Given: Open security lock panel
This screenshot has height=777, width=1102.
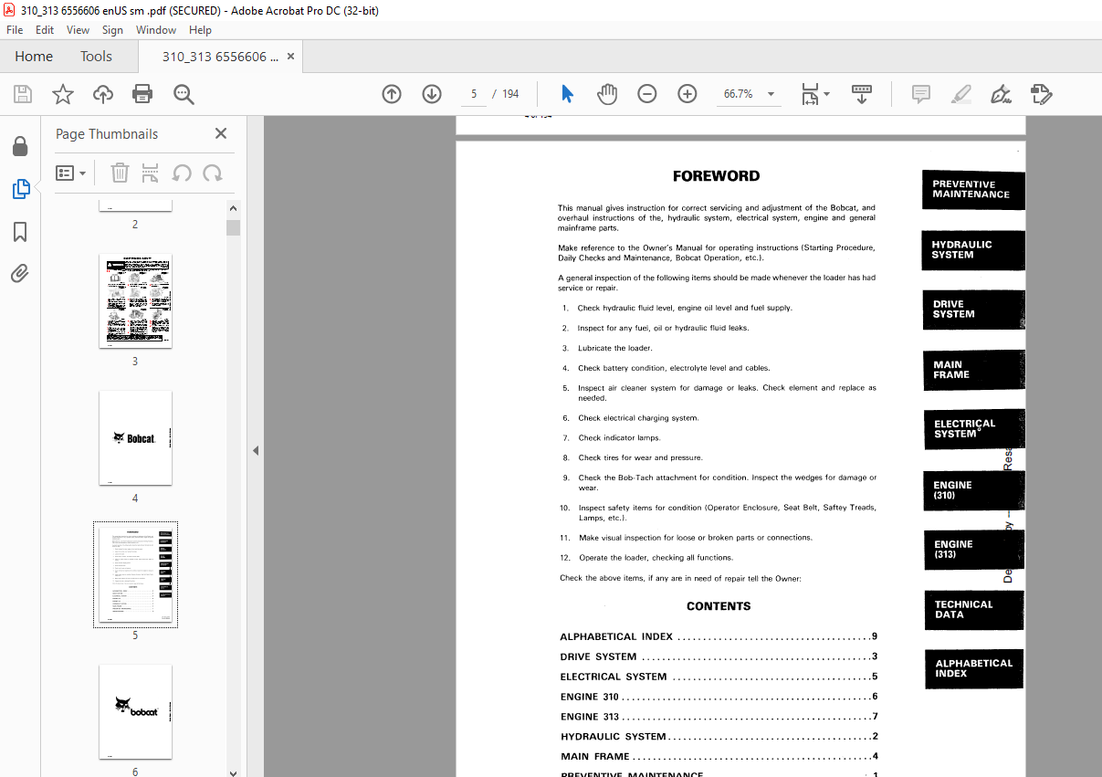Looking at the screenshot, I should 20,147.
